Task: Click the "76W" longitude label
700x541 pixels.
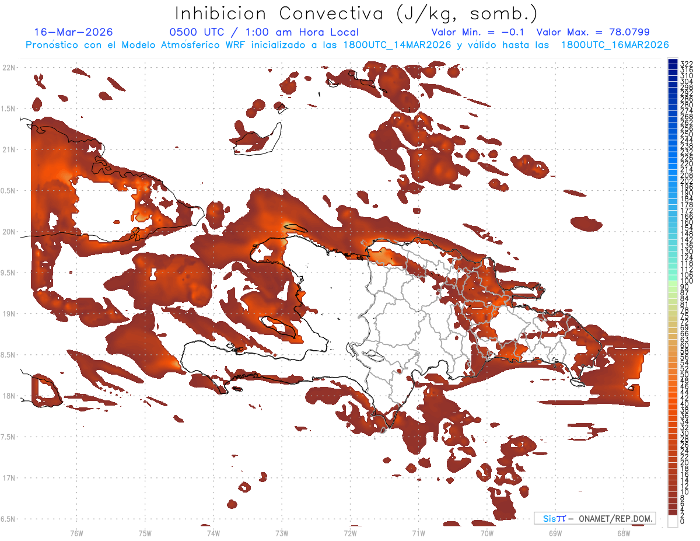Action: point(76,533)
